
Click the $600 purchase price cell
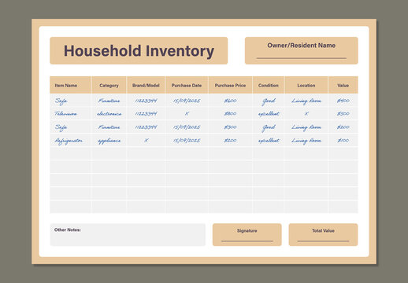click(230, 101)
